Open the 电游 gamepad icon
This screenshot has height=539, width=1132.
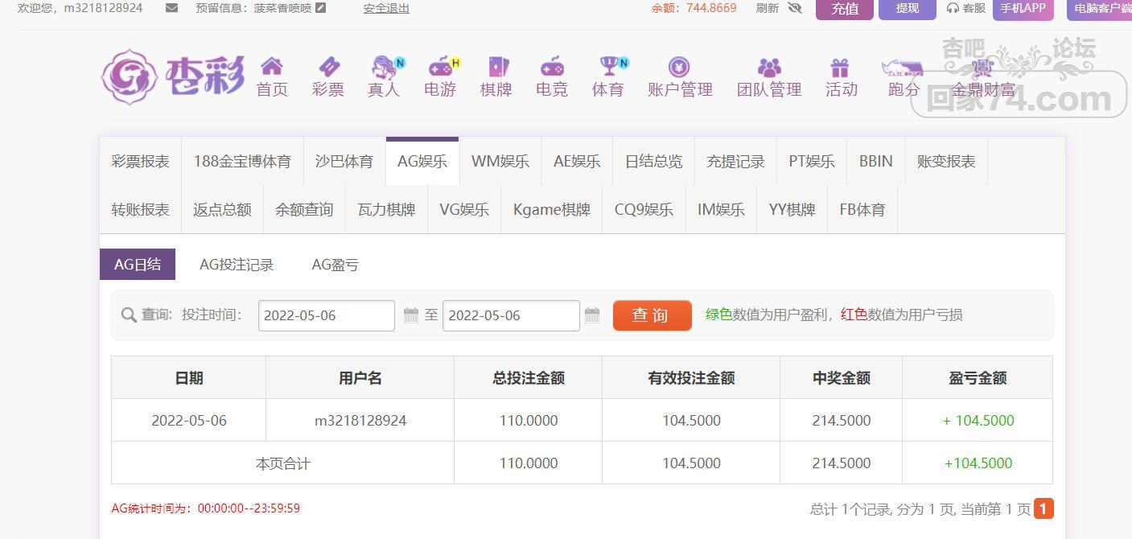point(442,66)
